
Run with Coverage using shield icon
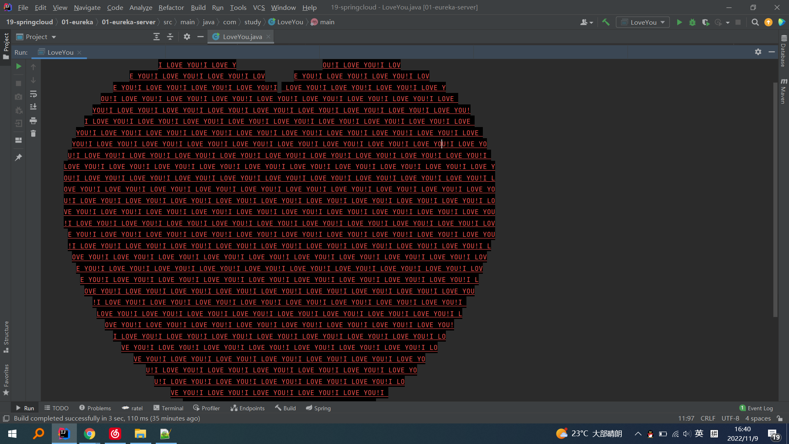click(x=706, y=22)
